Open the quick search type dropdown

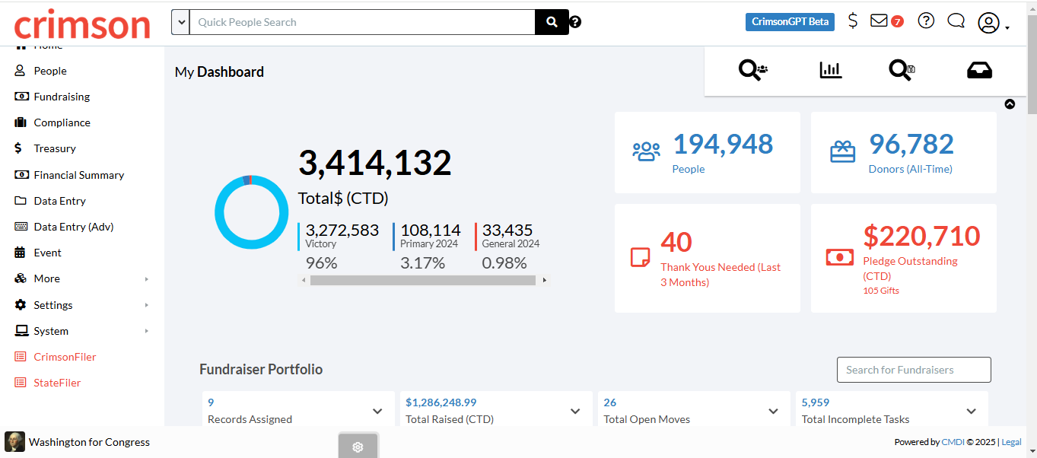pyautogui.click(x=180, y=22)
